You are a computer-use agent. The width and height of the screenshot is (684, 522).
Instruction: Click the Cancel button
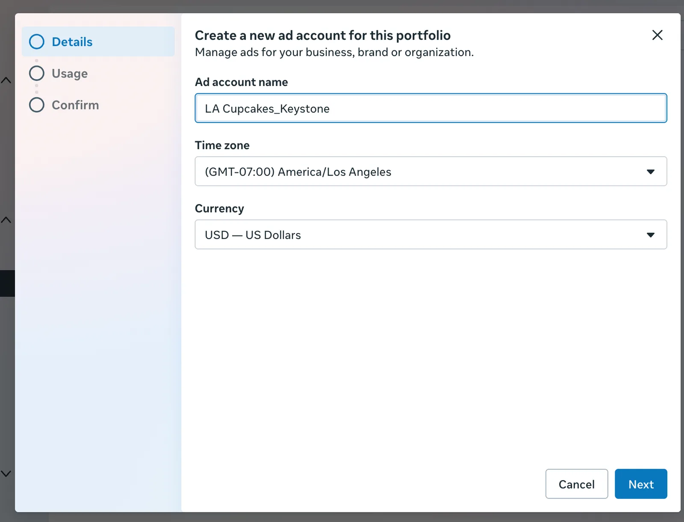click(577, 484)
